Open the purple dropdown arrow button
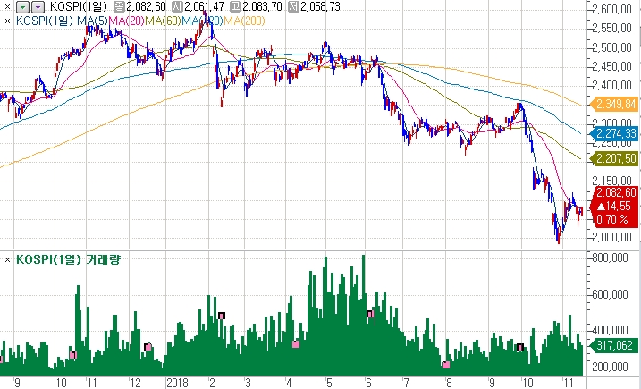This screenshot has width=641, height=389. [x=38, y=6]
